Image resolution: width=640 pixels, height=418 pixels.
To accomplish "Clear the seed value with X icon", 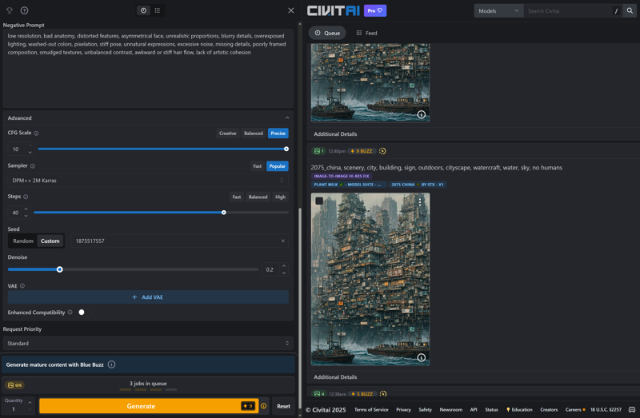I will click(282, 241).
